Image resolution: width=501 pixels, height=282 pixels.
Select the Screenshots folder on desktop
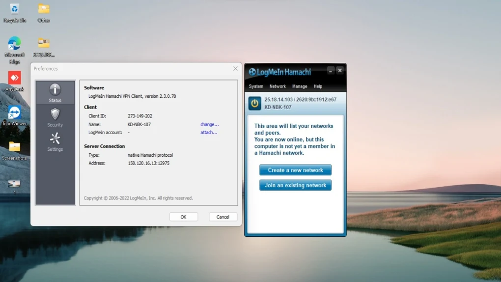tap(15, 147)
